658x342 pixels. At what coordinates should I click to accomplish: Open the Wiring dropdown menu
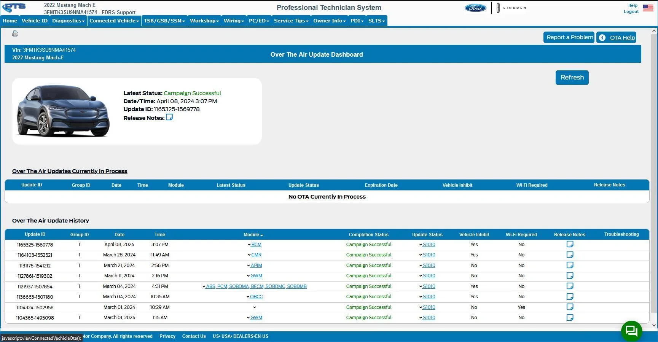coord(234,21)
